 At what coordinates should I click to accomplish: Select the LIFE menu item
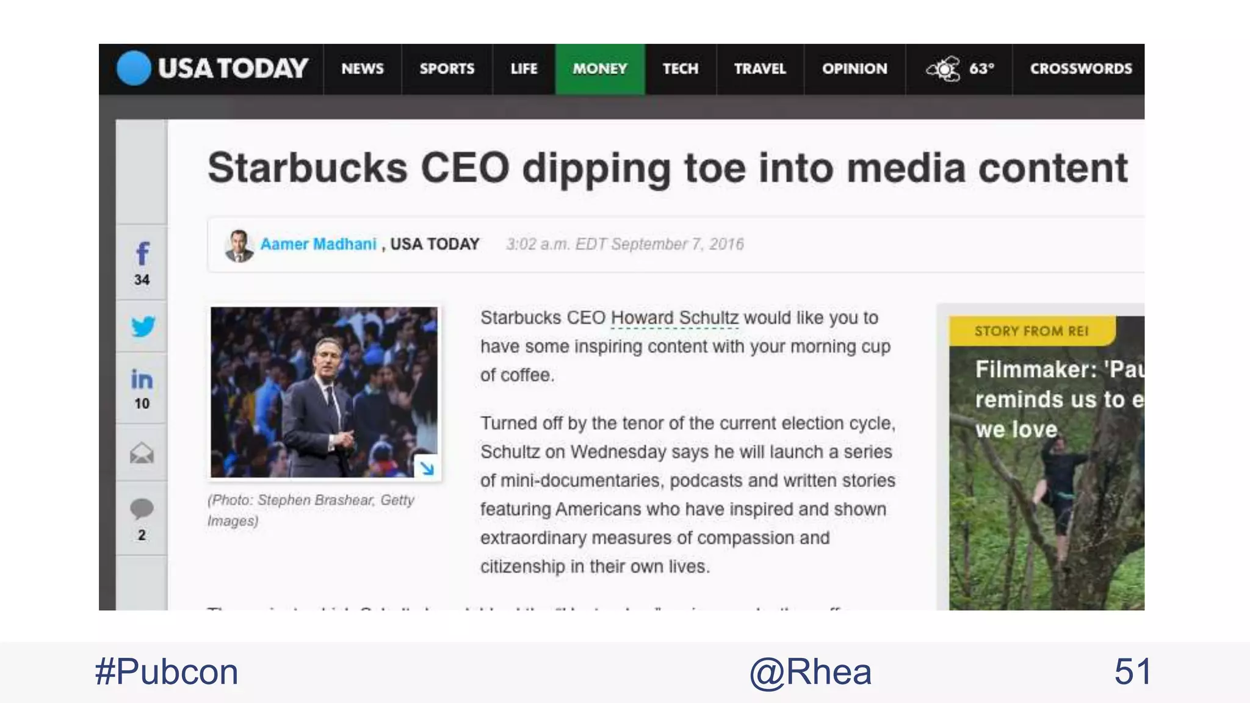[x=524, y=69]
